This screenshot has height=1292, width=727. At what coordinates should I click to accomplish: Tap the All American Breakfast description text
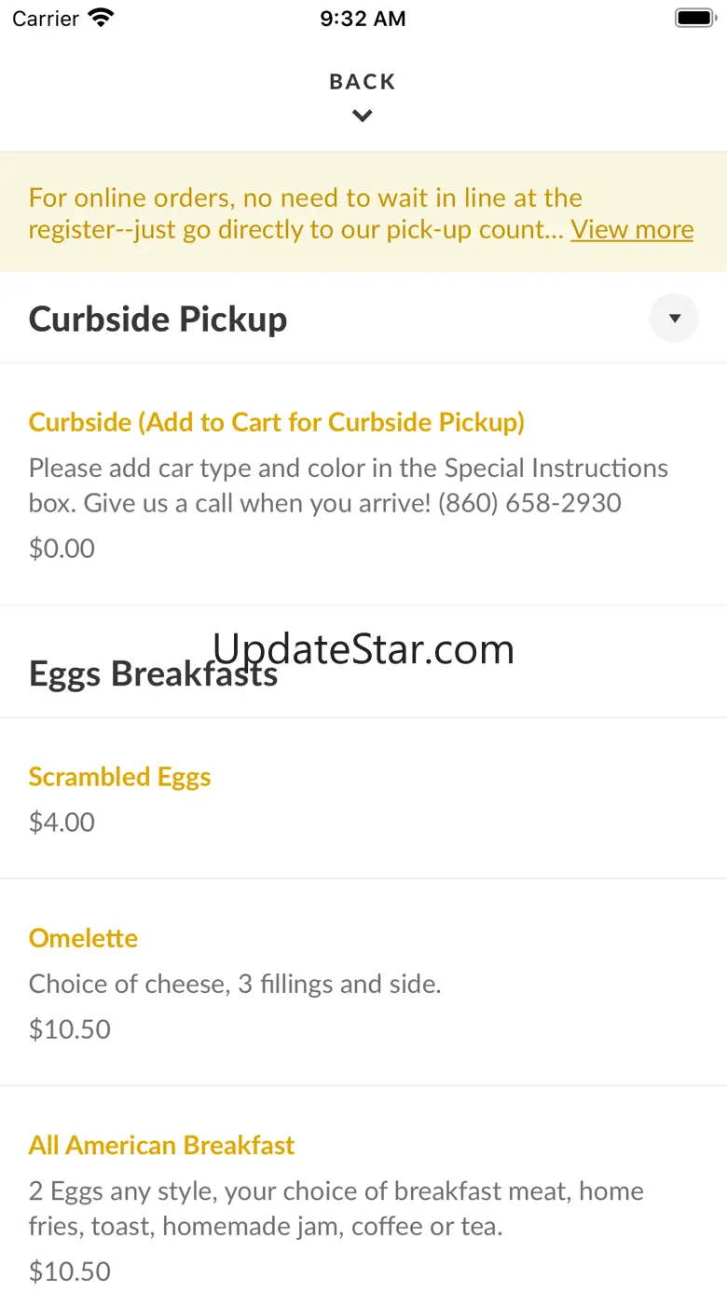(336, 1208)
